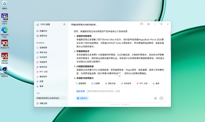Open 搜索对话 in the sidebar
This screenshot has width=205, height=122.
point(42,36)
